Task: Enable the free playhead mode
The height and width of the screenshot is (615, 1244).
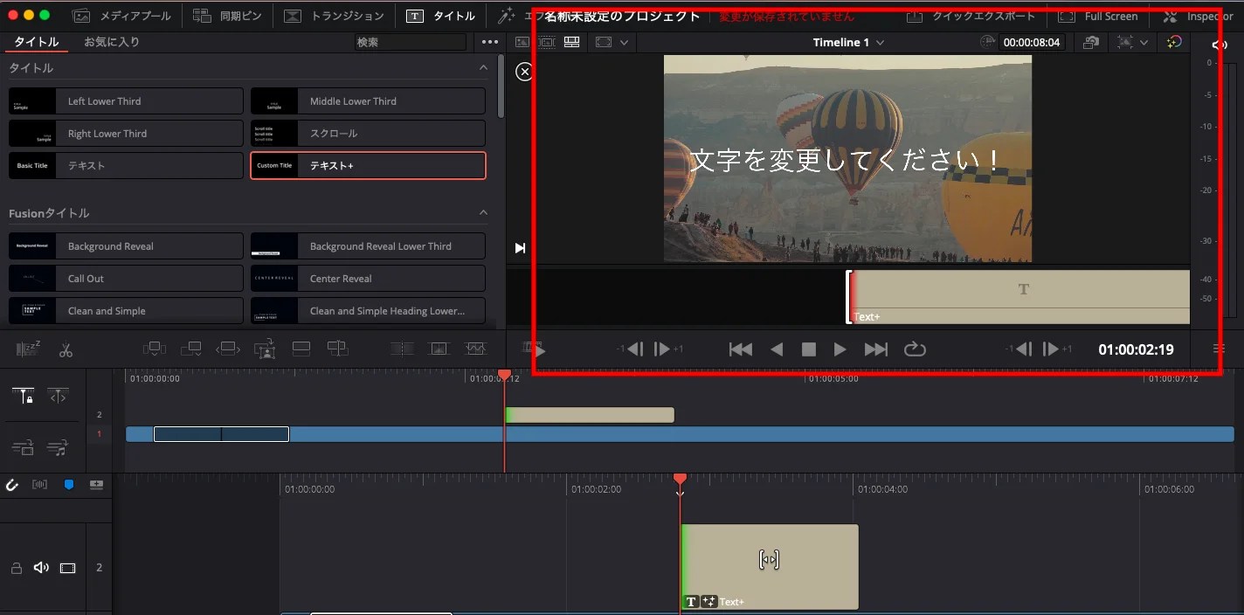Action: [58, 396]
